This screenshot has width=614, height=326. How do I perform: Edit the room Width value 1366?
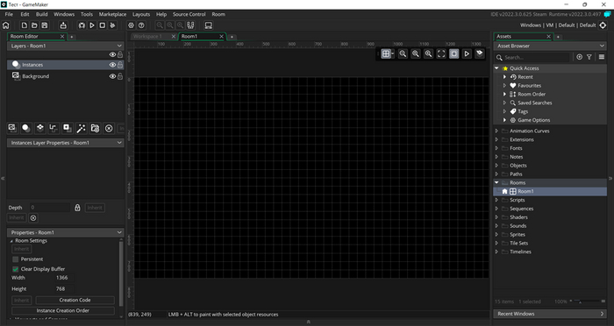(64, 278)
